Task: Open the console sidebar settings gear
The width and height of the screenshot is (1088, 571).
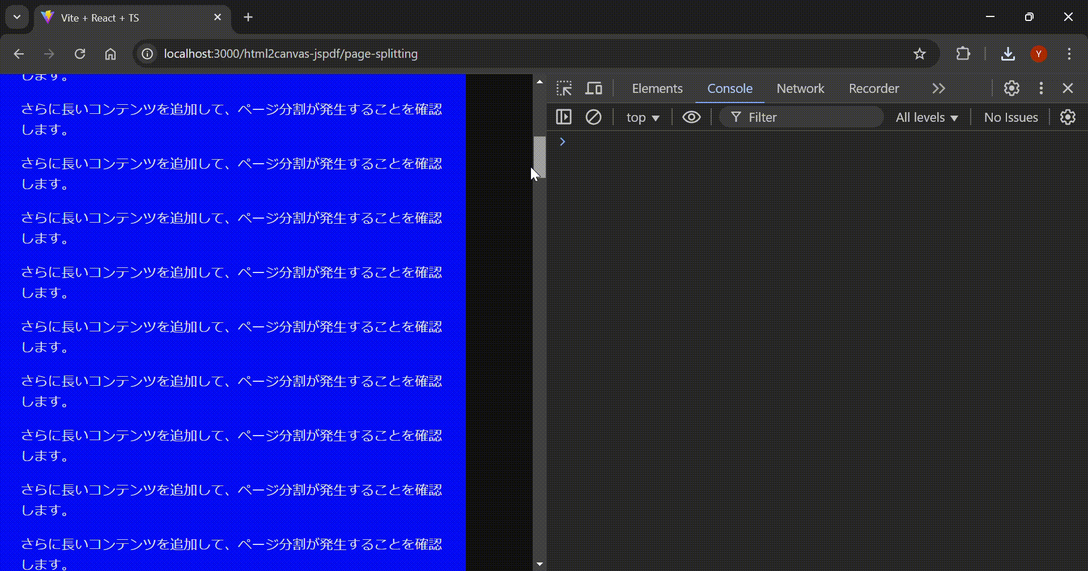Action: pos(1068,117)
